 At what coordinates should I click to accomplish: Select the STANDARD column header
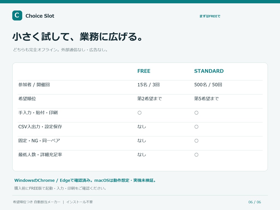[x=209, y=71]
